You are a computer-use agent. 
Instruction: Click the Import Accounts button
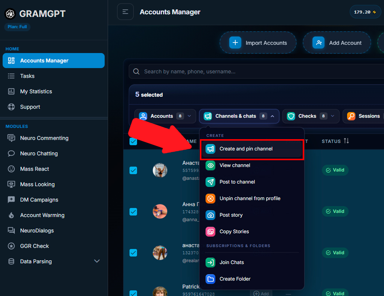(x=258, y=43)
